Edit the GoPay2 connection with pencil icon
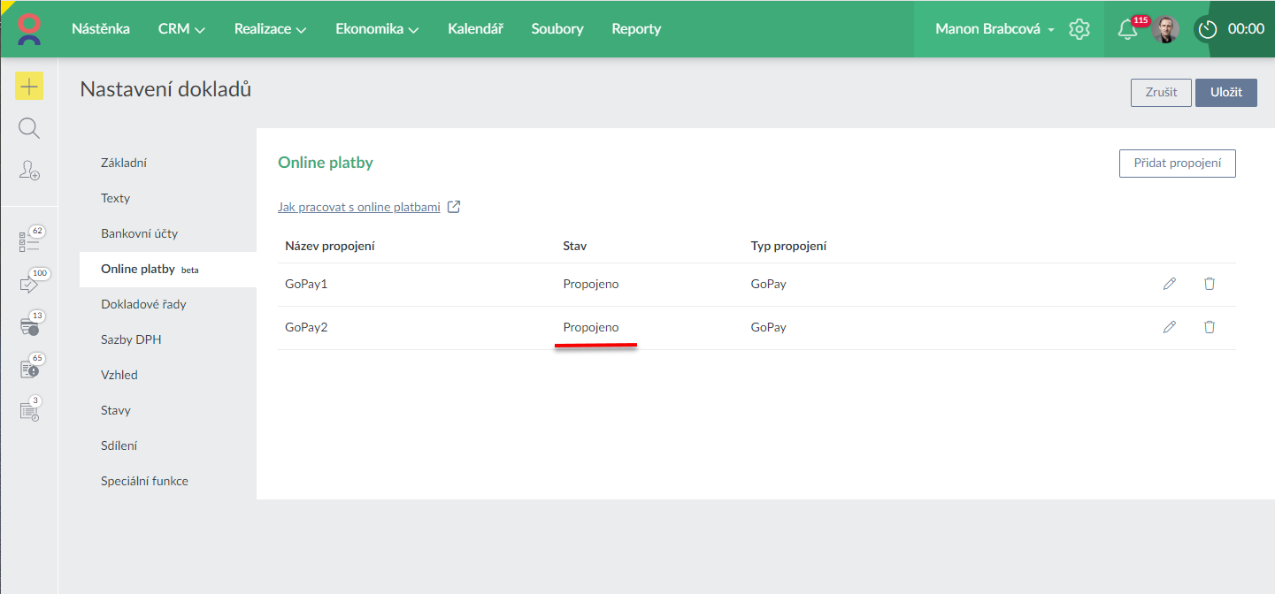Image resolution: width=1275 pixels, height=594 pixels. click(x=1170, y=327)
